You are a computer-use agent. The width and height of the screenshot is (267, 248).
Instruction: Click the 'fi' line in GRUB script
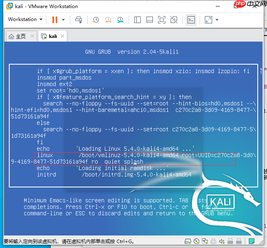pyautogui.click(x=40, y=142)
